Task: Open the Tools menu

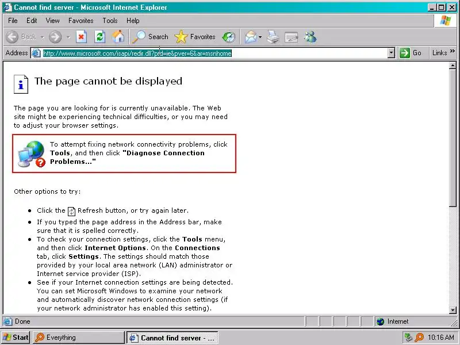Action: 110,21
